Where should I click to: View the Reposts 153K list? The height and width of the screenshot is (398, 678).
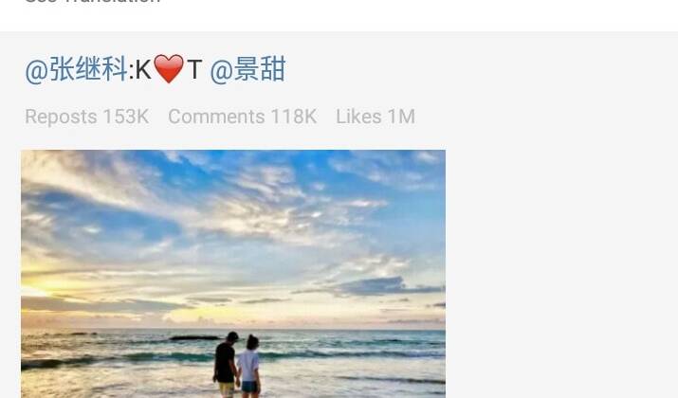87,117
